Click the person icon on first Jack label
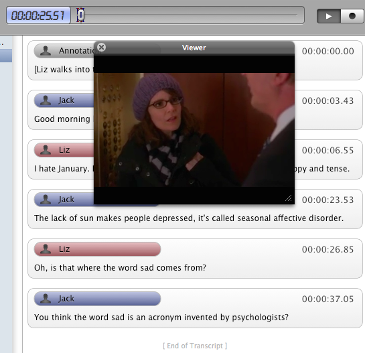365x353 pixels. 46,100
